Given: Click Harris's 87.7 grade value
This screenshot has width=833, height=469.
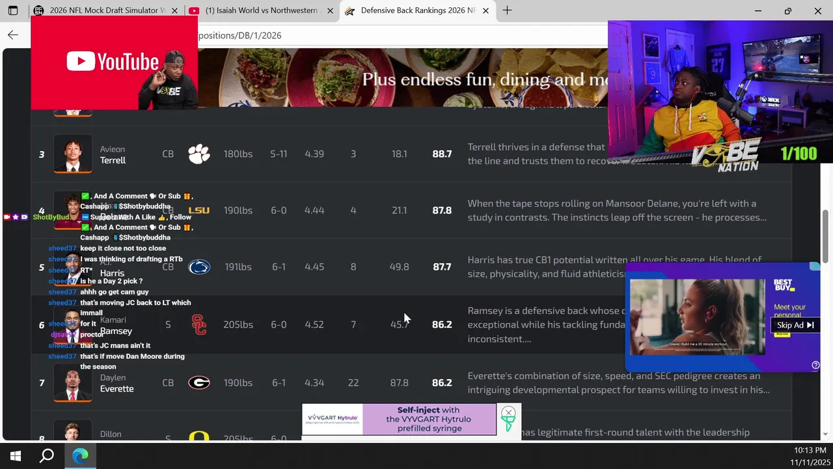Looking at the screenshot, I should pyautogui.click(x=442, y=267).
